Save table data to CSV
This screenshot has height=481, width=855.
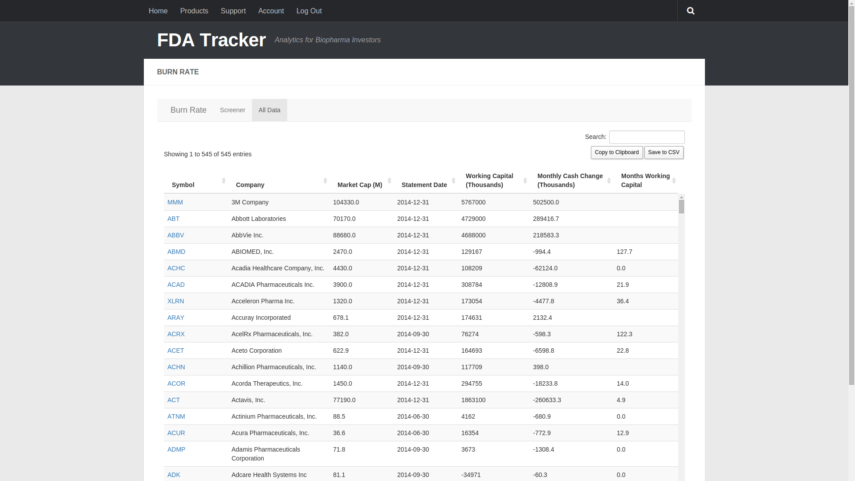[664, 152]
